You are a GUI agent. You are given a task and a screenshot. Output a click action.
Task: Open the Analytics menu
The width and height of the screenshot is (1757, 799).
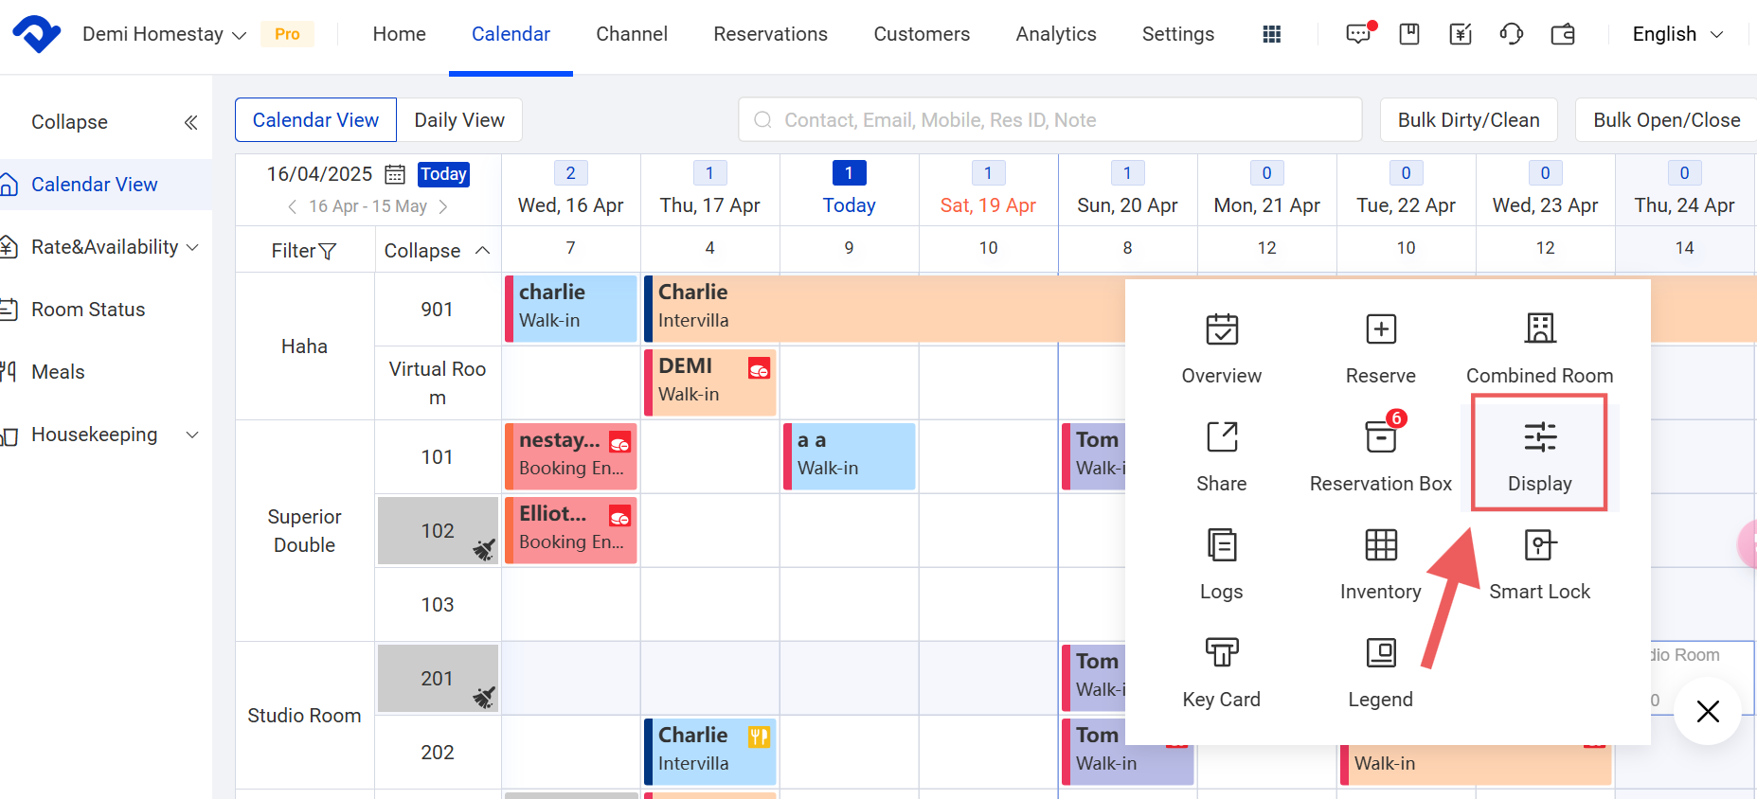1055,34
